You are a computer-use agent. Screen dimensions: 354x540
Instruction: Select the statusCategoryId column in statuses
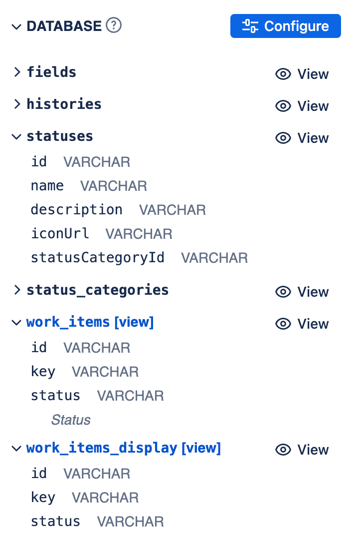coord(139,258)
